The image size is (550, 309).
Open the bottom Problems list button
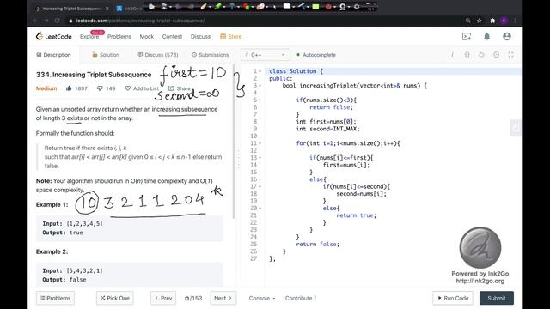click(x=55, y=298)
